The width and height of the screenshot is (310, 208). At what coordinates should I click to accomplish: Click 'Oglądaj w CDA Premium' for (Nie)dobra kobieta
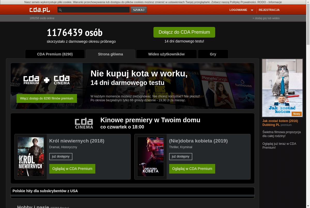click(192, 169)
